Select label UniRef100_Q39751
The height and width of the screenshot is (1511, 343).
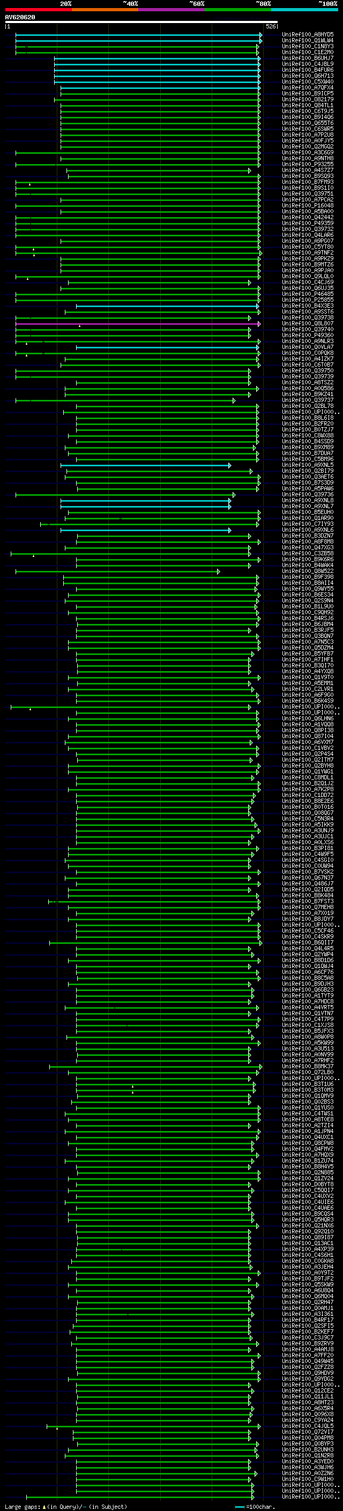pos(308,193)
